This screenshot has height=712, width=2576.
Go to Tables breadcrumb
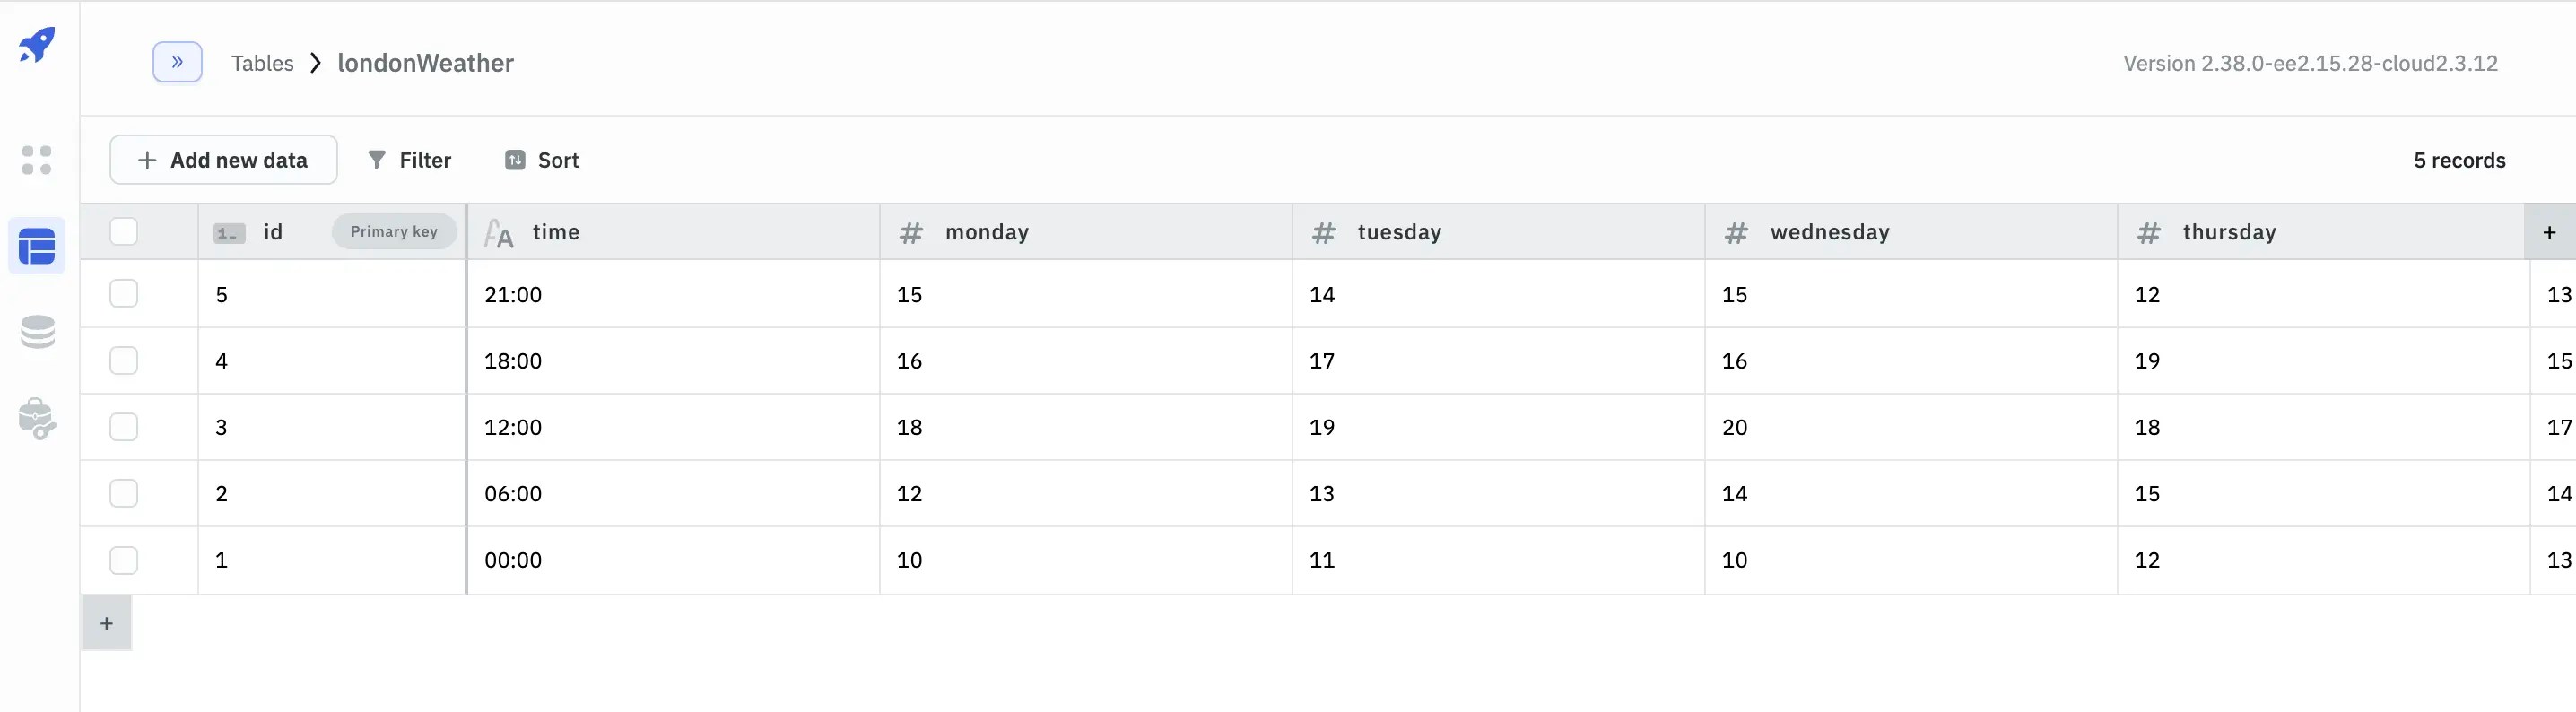(262, 63)
